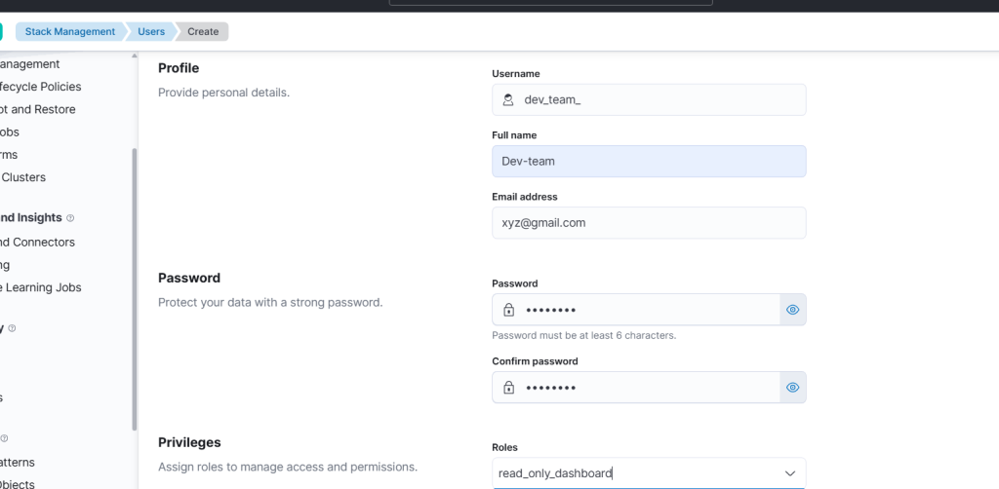Open Connectors item in sidebar
999x489 pixels.
point(38,243)
